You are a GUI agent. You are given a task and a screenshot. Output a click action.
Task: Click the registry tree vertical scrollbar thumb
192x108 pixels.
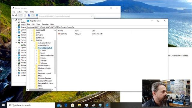click(55, 57)
